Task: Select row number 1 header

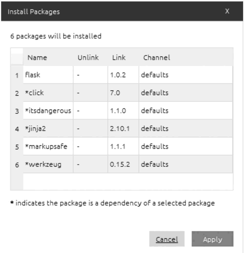Action: [17, 75]
